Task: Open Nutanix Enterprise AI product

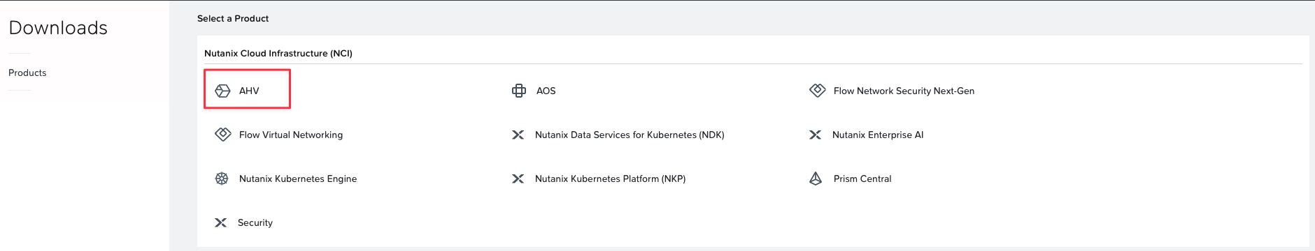Action: pos(878,135)
